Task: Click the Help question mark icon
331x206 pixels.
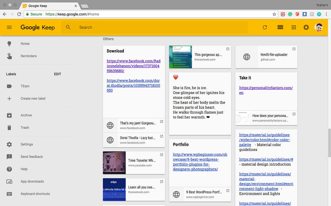Action: click(x=9, y=169)
